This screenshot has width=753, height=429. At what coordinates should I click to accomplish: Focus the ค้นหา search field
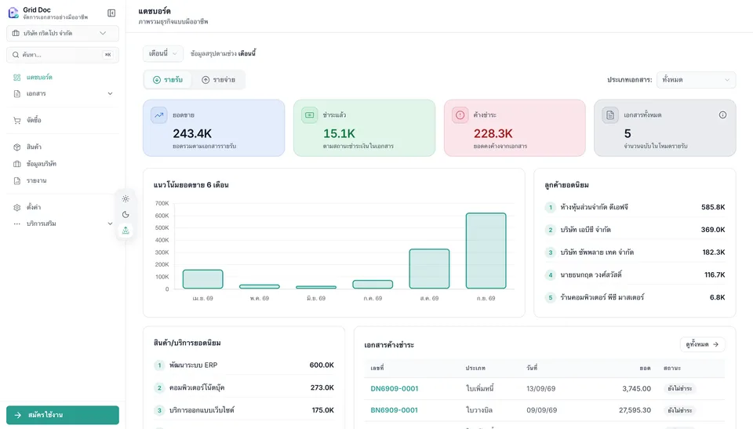coord(63,55)
